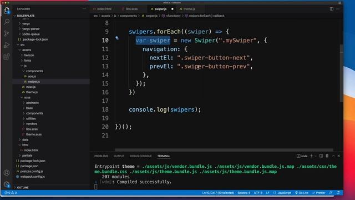Collapse the scss folder
The height and width of the screenshot is (200, 355).
click(27, 98)
